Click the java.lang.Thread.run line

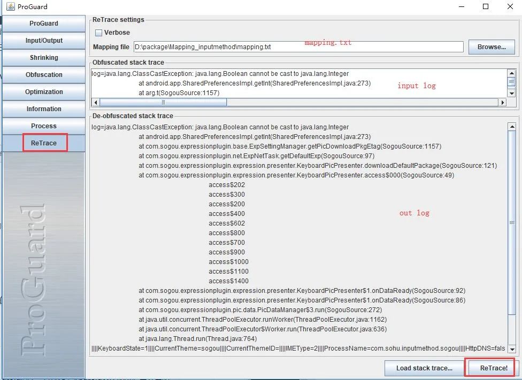[x=198, y=339]
